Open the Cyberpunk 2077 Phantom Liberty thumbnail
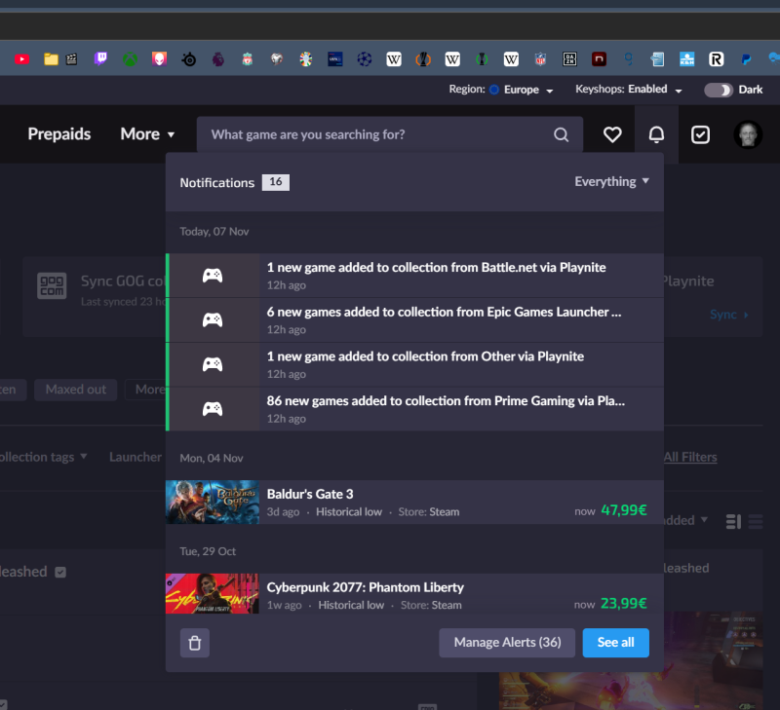 pyautogui.click(x=213, y=594)
